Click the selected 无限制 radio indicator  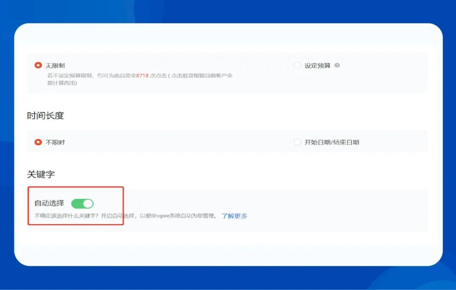pyautogui.click(x=38, y=66)
